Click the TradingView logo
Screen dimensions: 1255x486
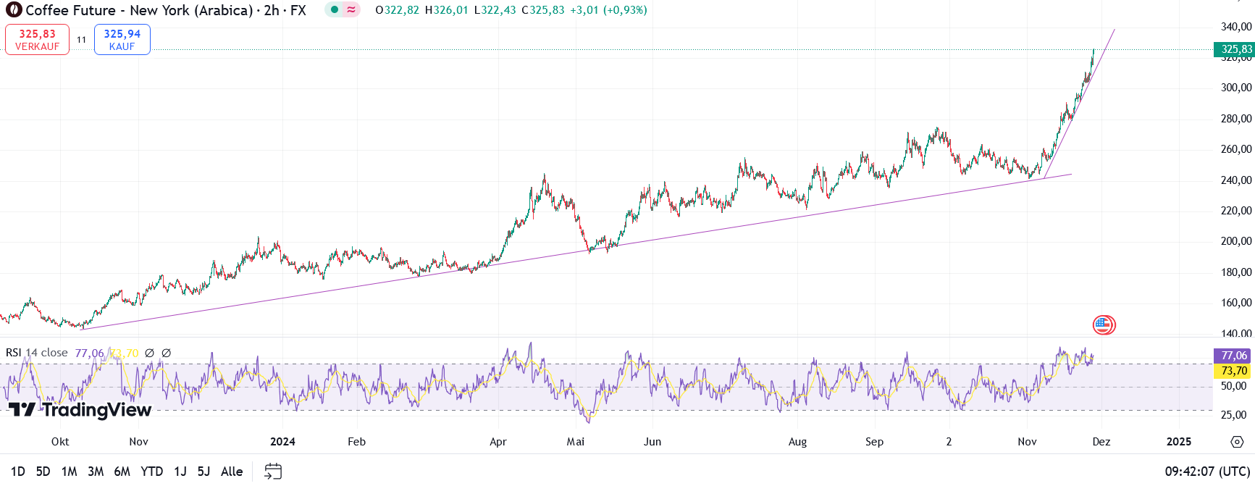(80, 410)
